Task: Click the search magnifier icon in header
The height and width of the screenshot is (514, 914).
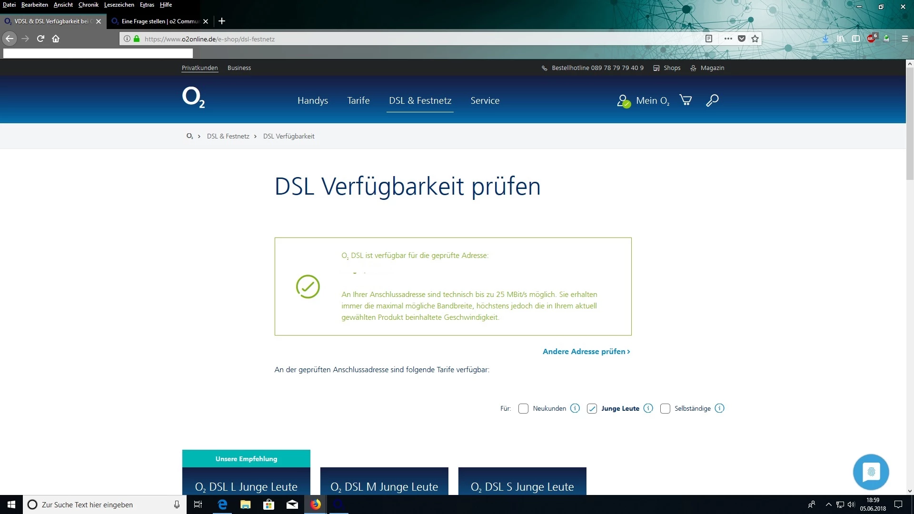Action: (712, 100)
